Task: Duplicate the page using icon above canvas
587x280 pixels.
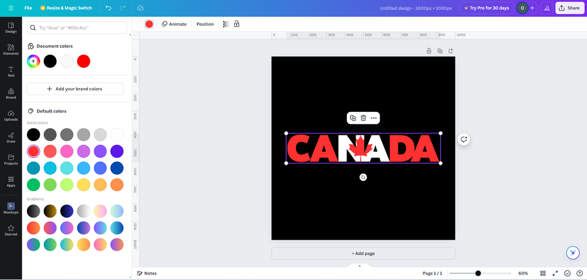Action: click(440, 51)
